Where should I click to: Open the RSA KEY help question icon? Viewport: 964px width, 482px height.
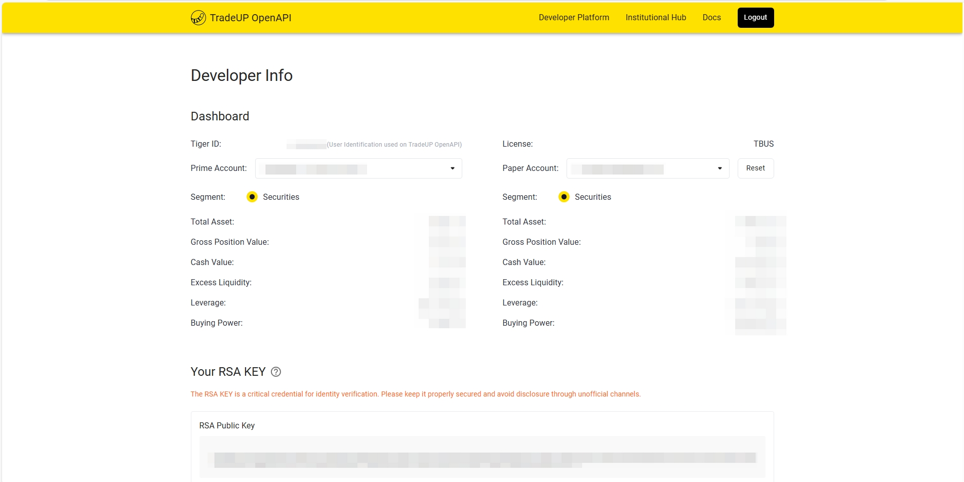point(276,372)
